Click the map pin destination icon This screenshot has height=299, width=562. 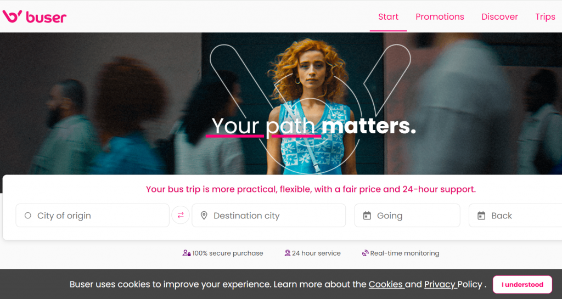coord(204,216)
